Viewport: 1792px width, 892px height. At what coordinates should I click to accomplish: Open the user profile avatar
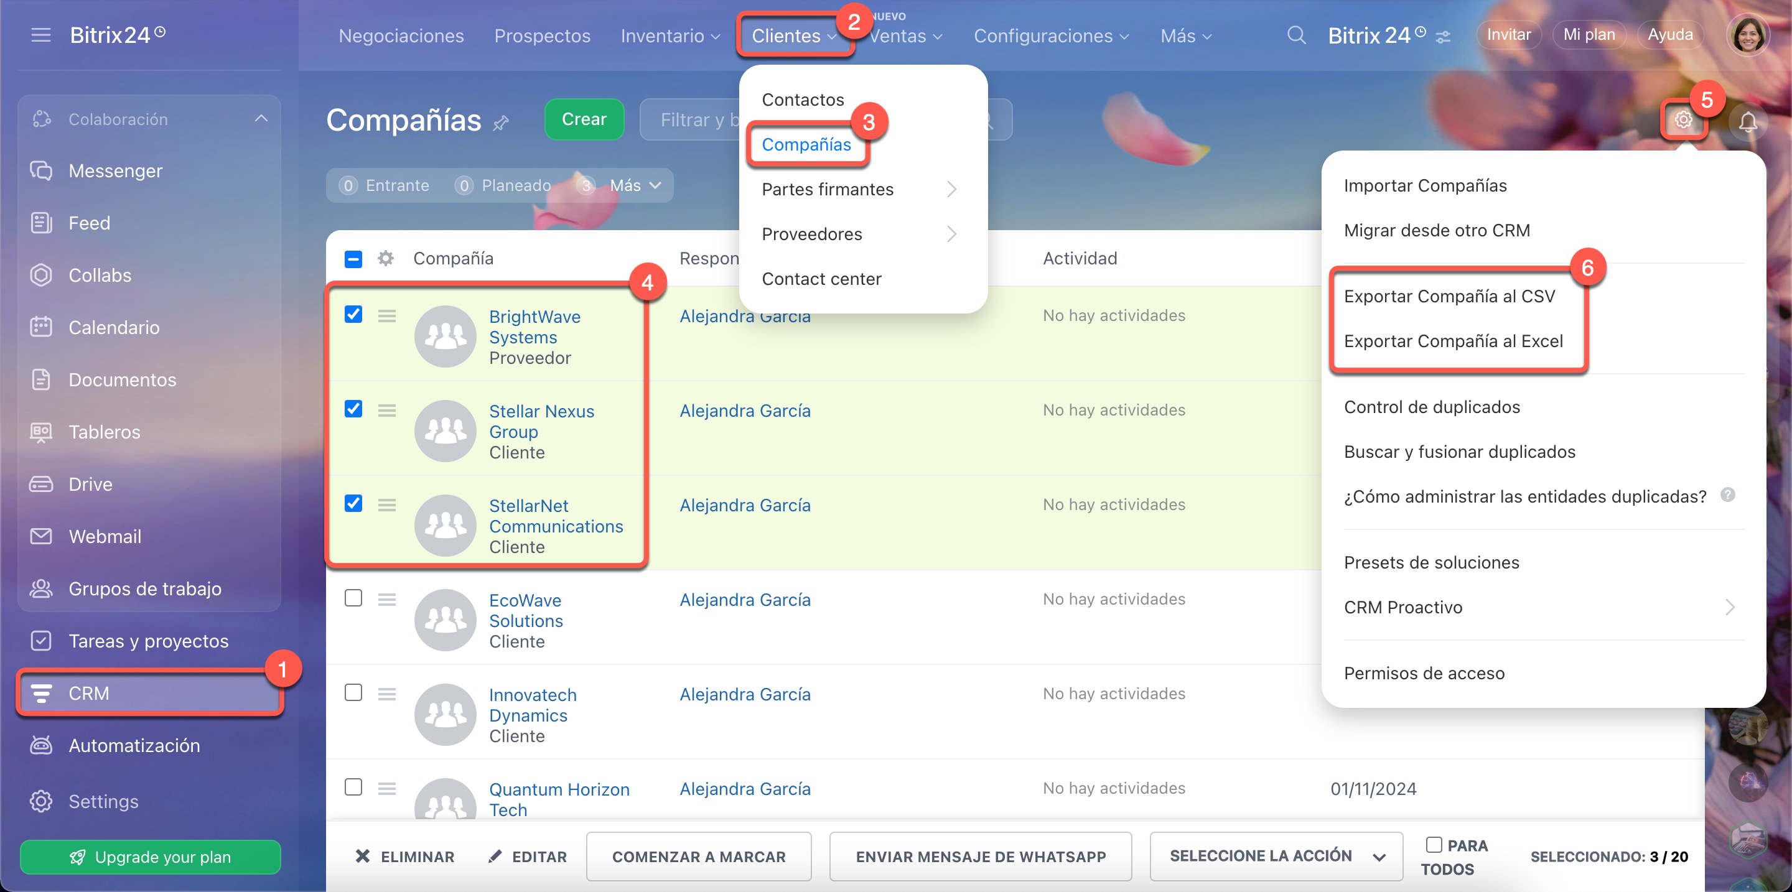1747,35
